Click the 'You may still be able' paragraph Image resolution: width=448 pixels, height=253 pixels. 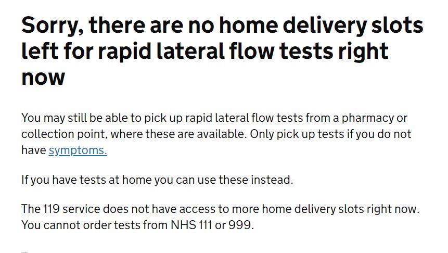click(x=216, y=134)
